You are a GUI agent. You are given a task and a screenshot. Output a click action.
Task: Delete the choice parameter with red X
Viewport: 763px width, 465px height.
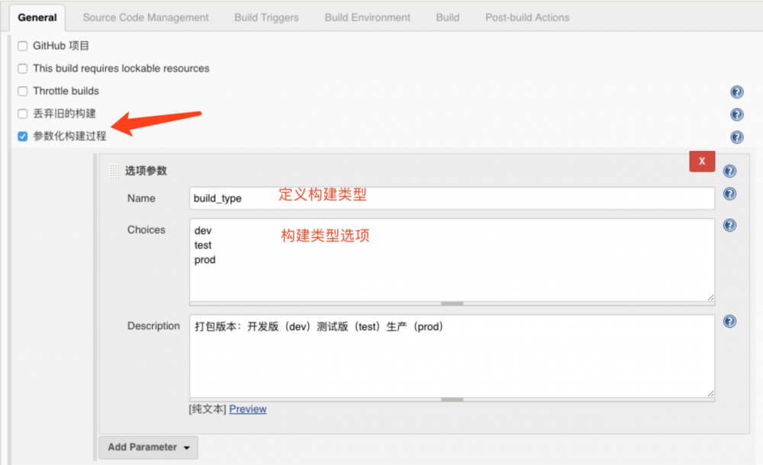[702, 161]
